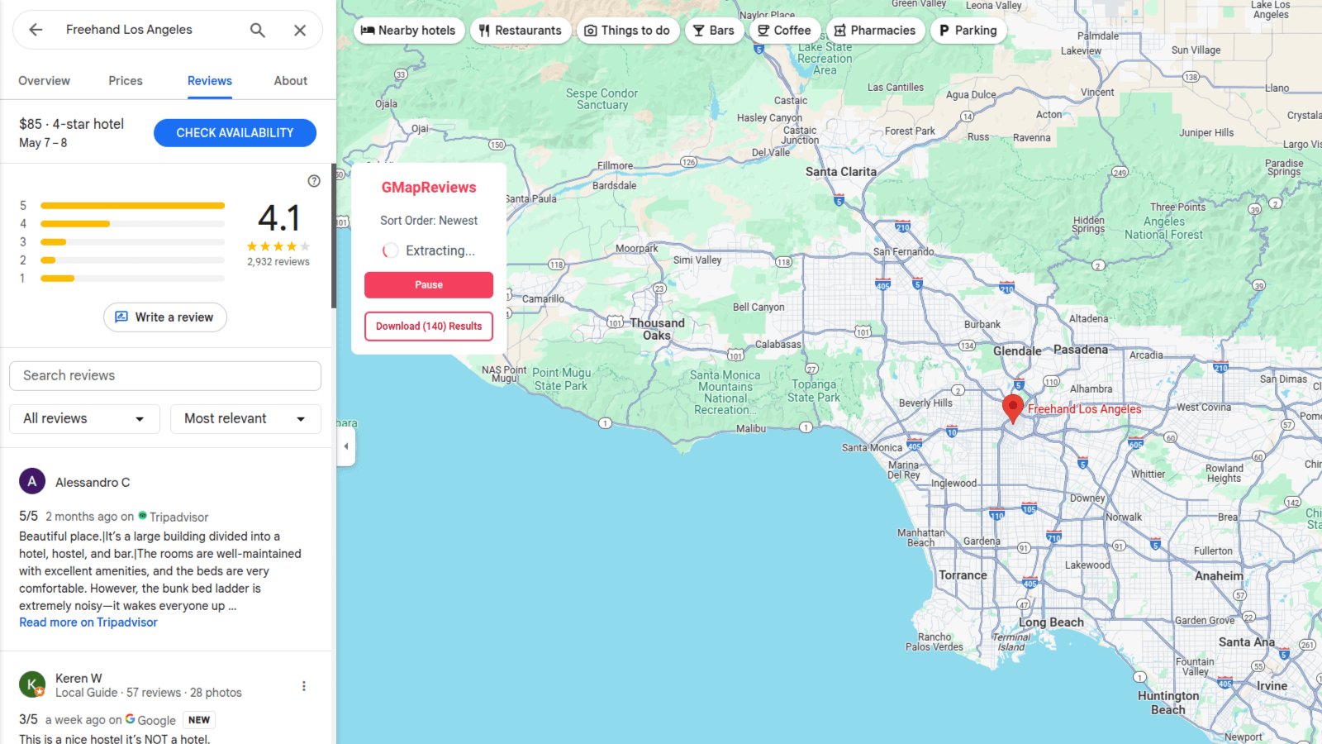The height and width of the screenshot is (744, 1322).
Task: Open Keren W review options menu
Action: pyautogui.click(x=304, y=686)
